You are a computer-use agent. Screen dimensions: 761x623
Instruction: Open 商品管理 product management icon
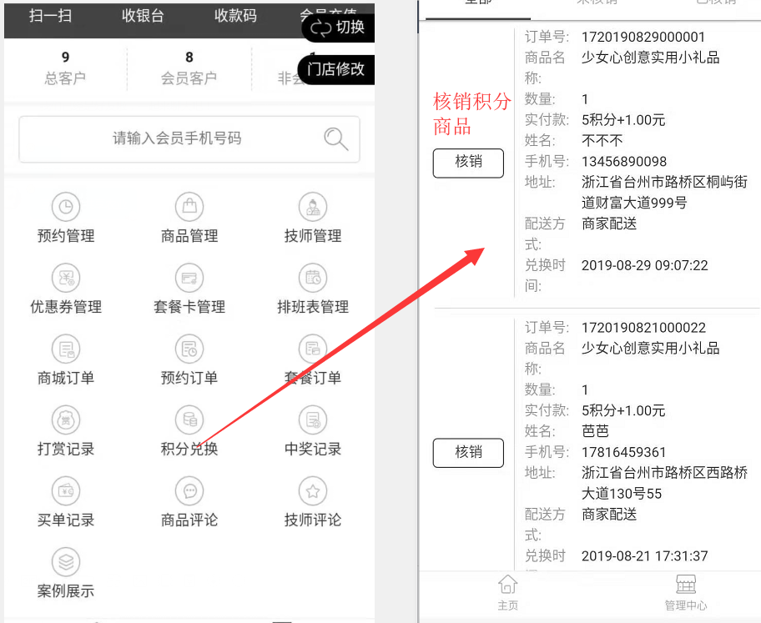(189, 207)
